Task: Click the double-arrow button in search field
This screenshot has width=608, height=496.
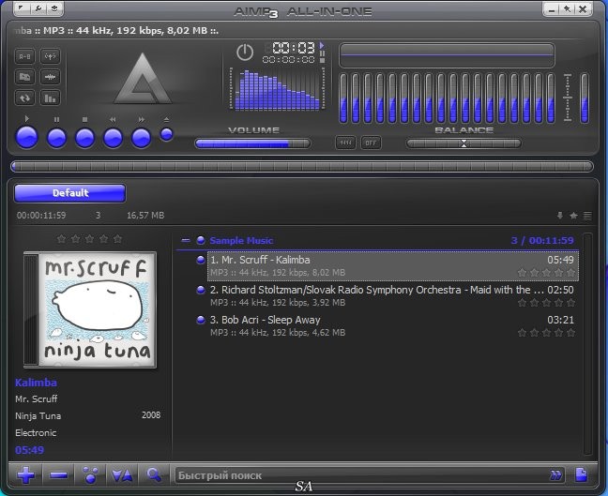Action: [555, 475]
